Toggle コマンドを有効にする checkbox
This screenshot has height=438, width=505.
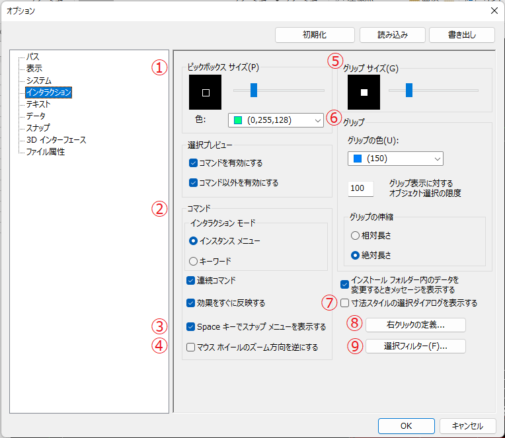(193, 163)
